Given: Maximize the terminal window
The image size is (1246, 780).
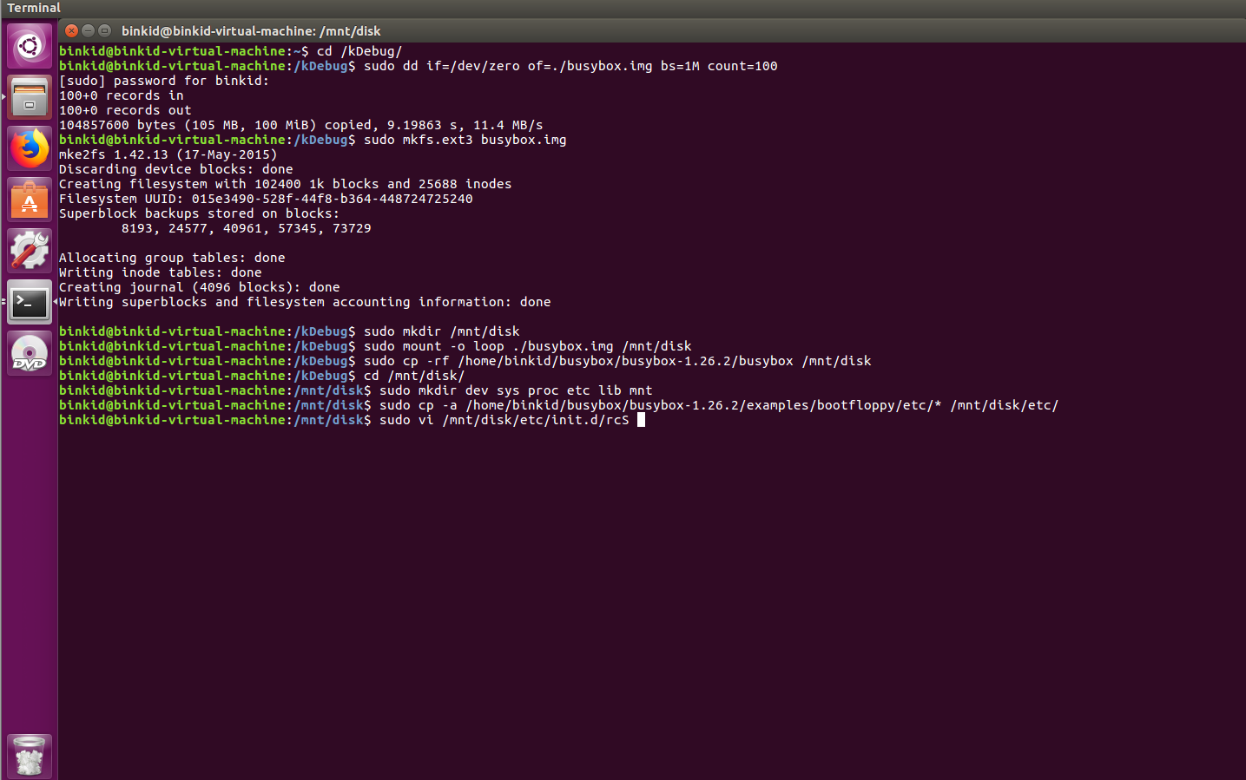Looking at the screenshot, I should [105, 30].
